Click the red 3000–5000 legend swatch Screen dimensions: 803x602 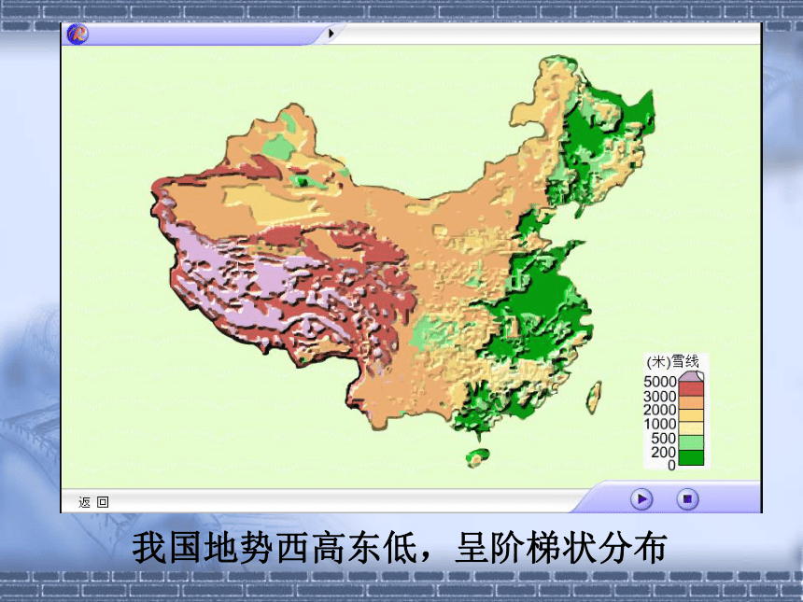pos(691,388)
